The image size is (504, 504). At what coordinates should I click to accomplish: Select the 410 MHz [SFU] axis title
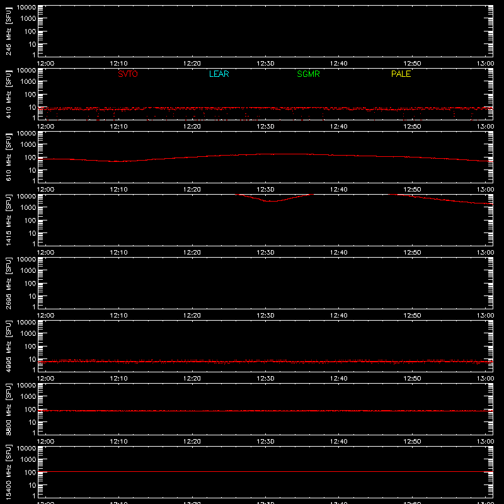tap(8, 94)
